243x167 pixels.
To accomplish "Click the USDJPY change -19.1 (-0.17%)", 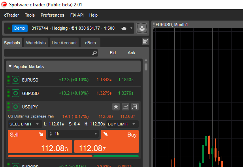I will (x=75, y=116).
